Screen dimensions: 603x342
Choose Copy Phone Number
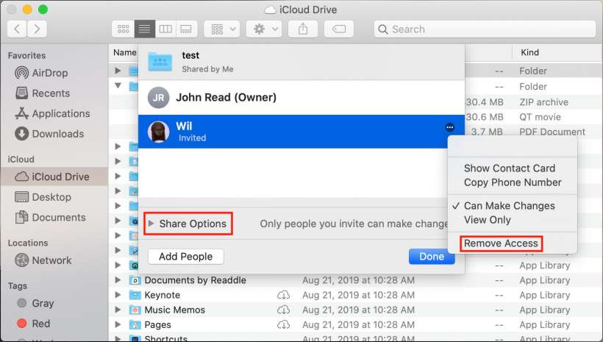click(513, 182)
